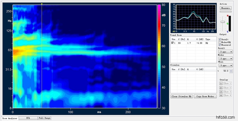Click the frequency response graph preview
238x121 pixels.
click(194, 18)
